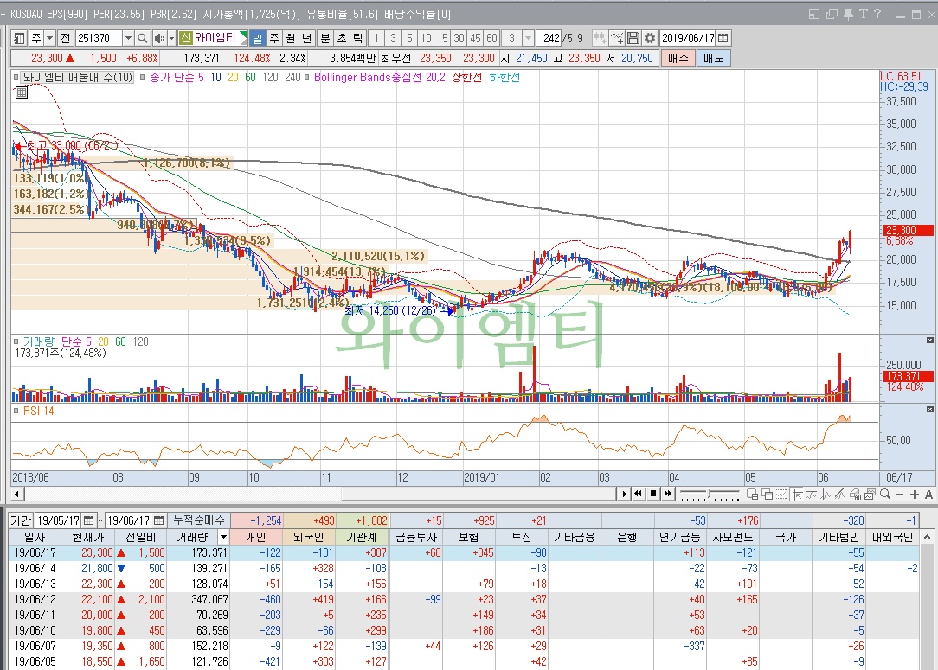This screenshot has height=670, width=938.
Task: Click the 매수 buy button
Action: click(x=678, y=58)
